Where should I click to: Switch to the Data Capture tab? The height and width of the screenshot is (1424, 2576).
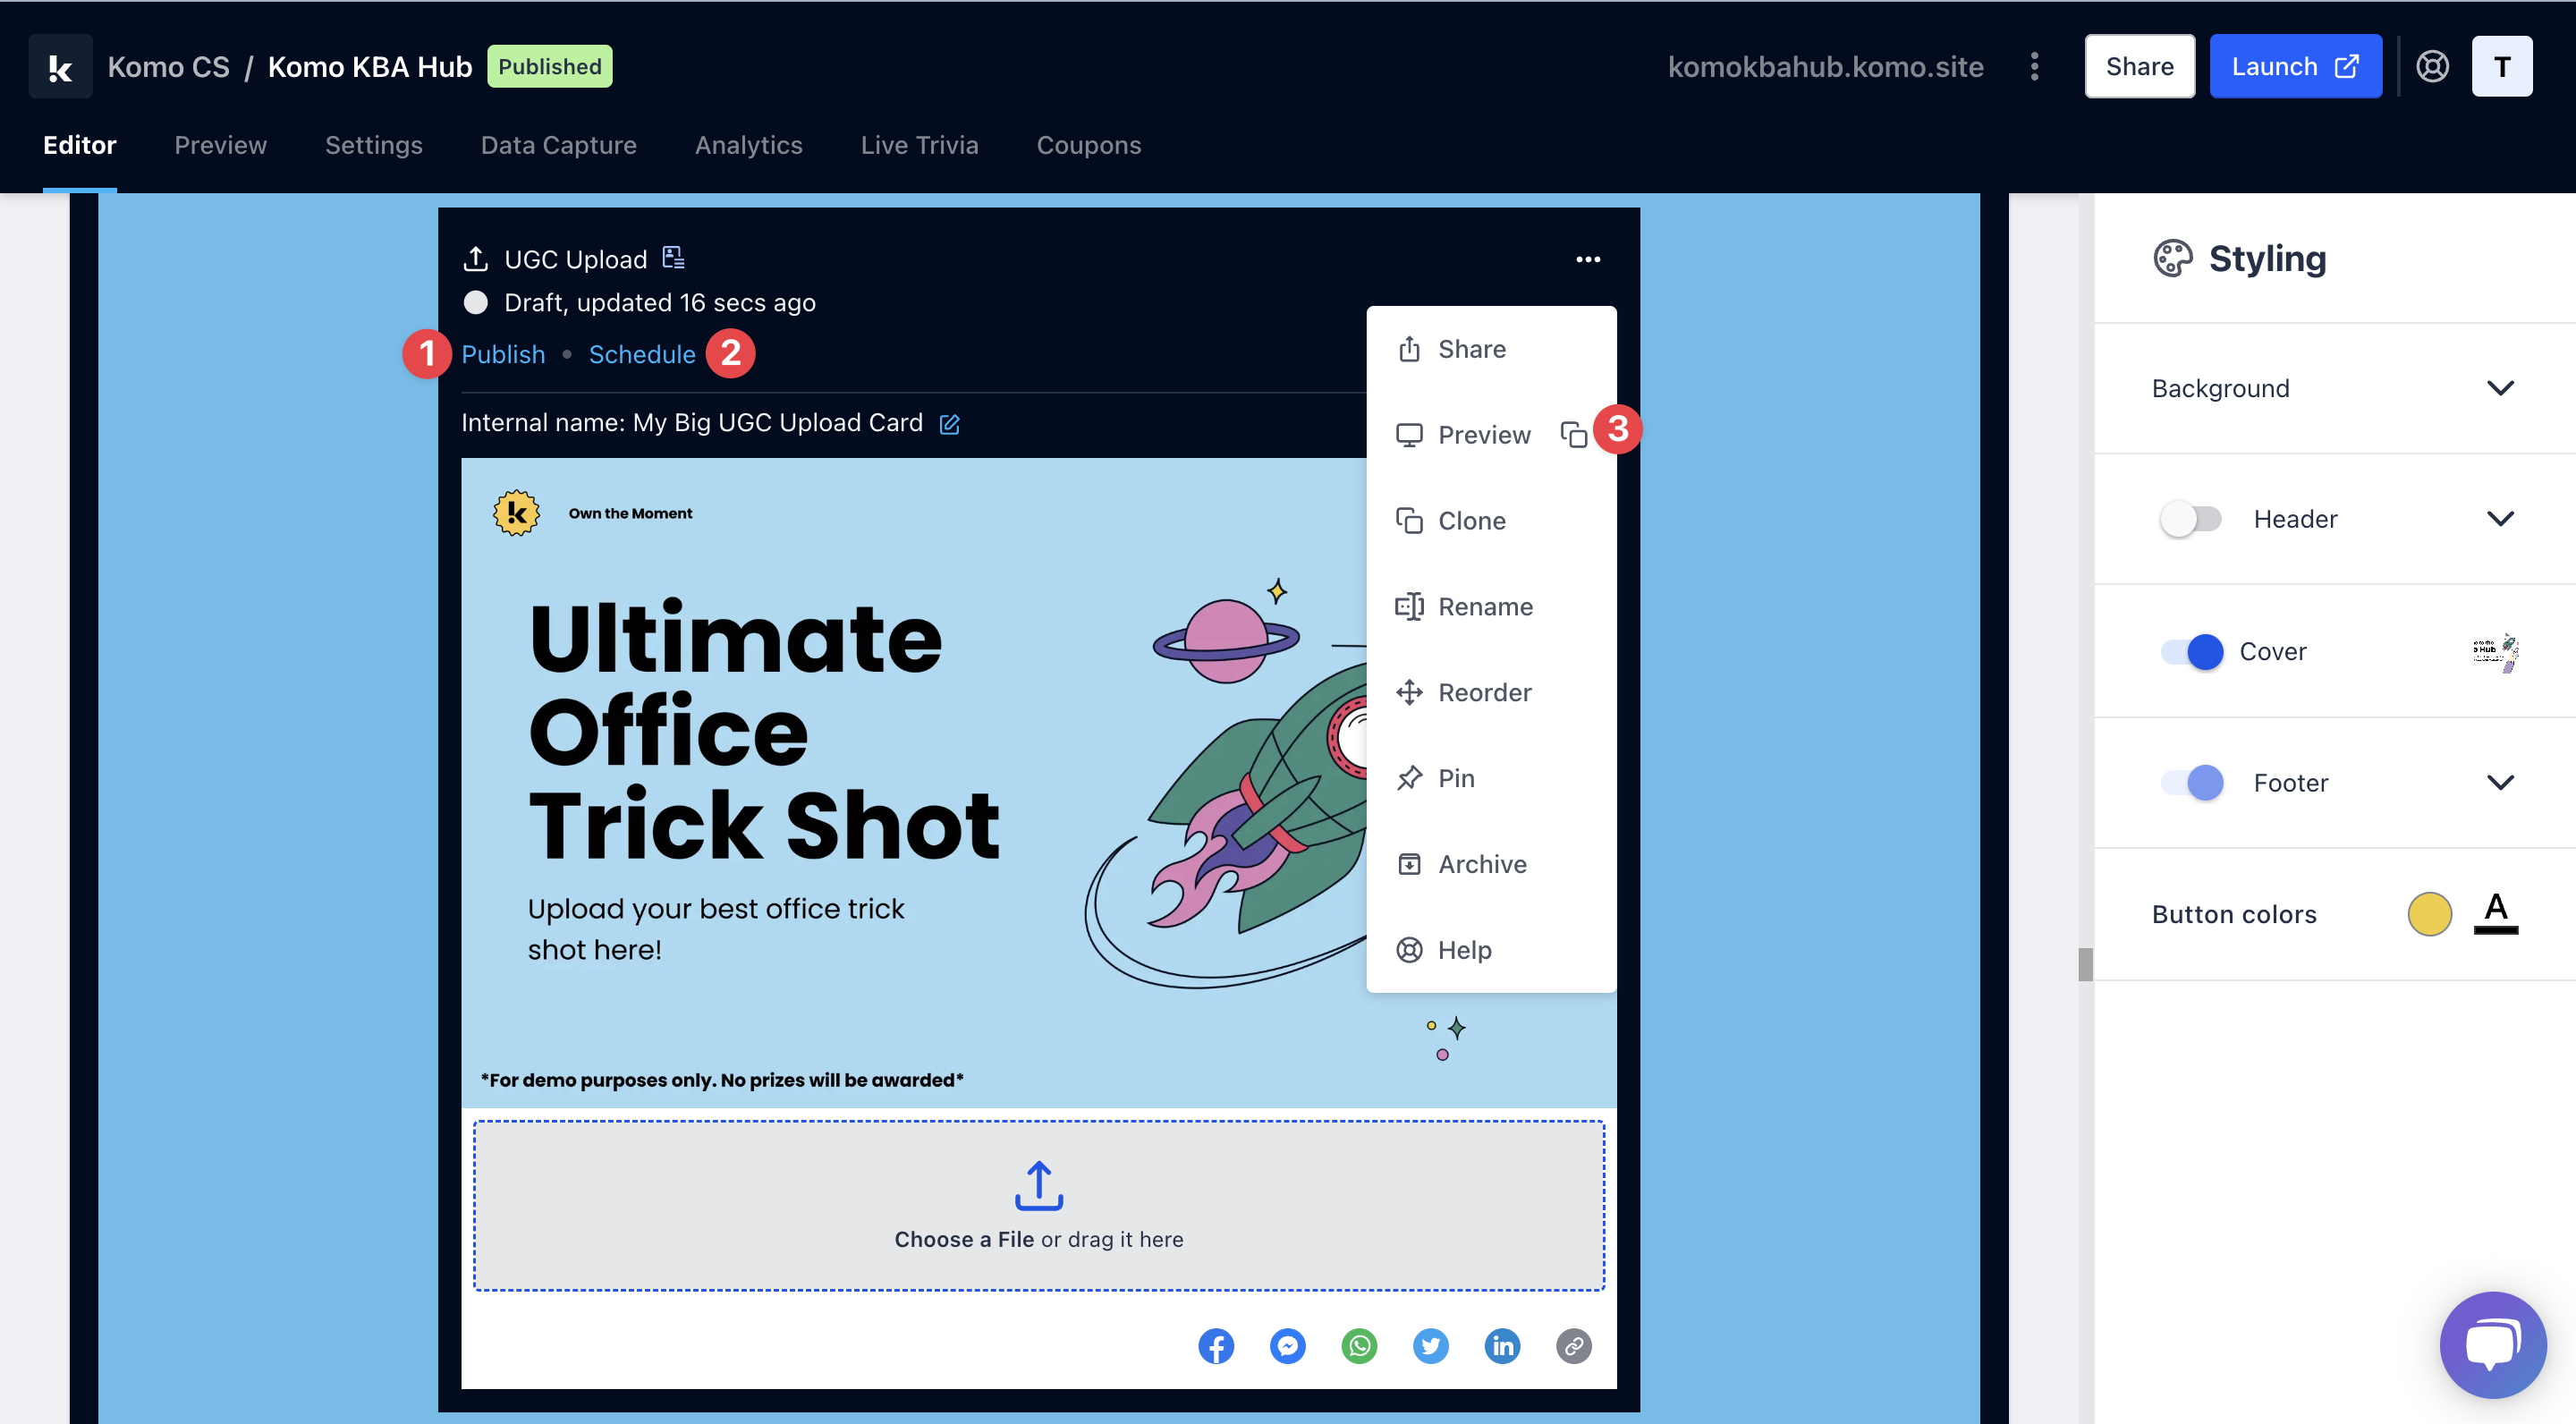coord(558,145)
